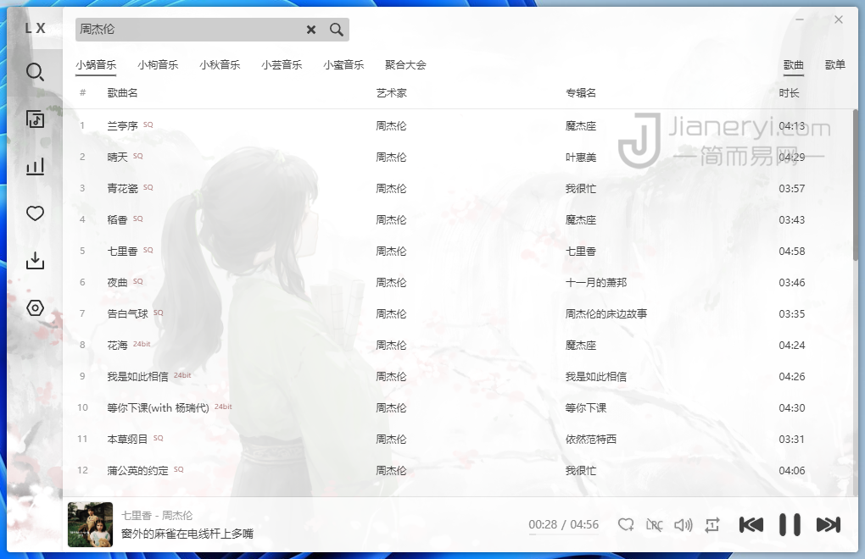The image size is (865, 559).
Task: Click the 专辑名 column header
Action: (x=581, y=93)
